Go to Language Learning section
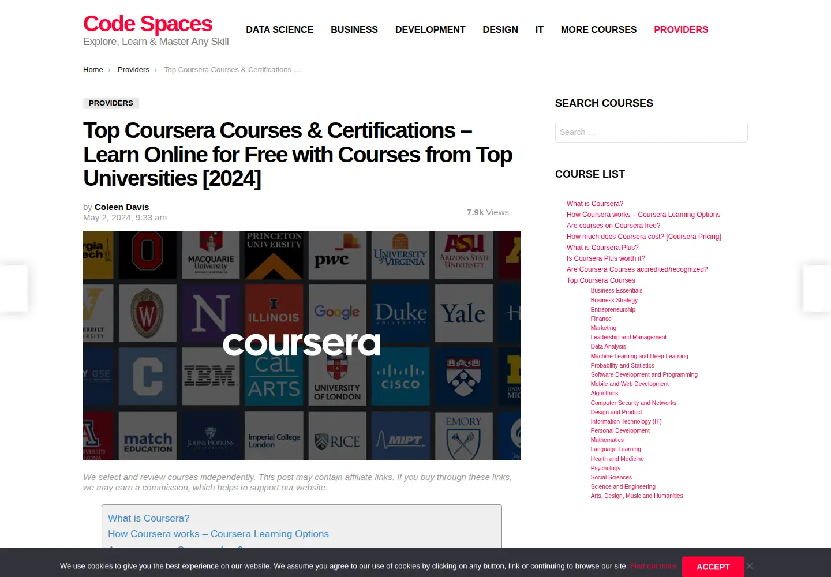Image resolution: width=831 pixels, height=577 pixels. coord(616,449)
